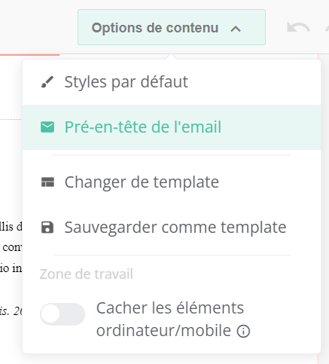Open Styles par défaut menu entry

172,82
